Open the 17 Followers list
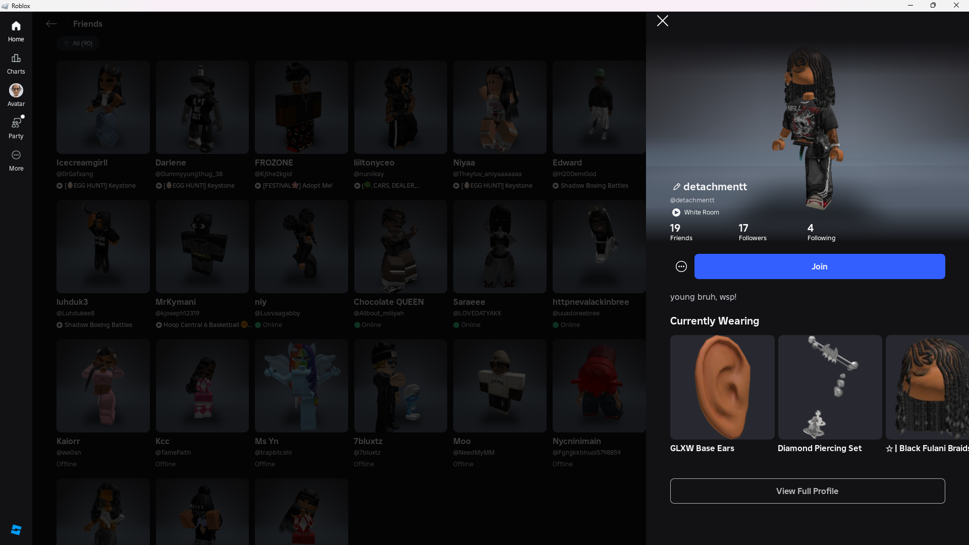This screenshot has width=969, height=545. pos(752,232)
